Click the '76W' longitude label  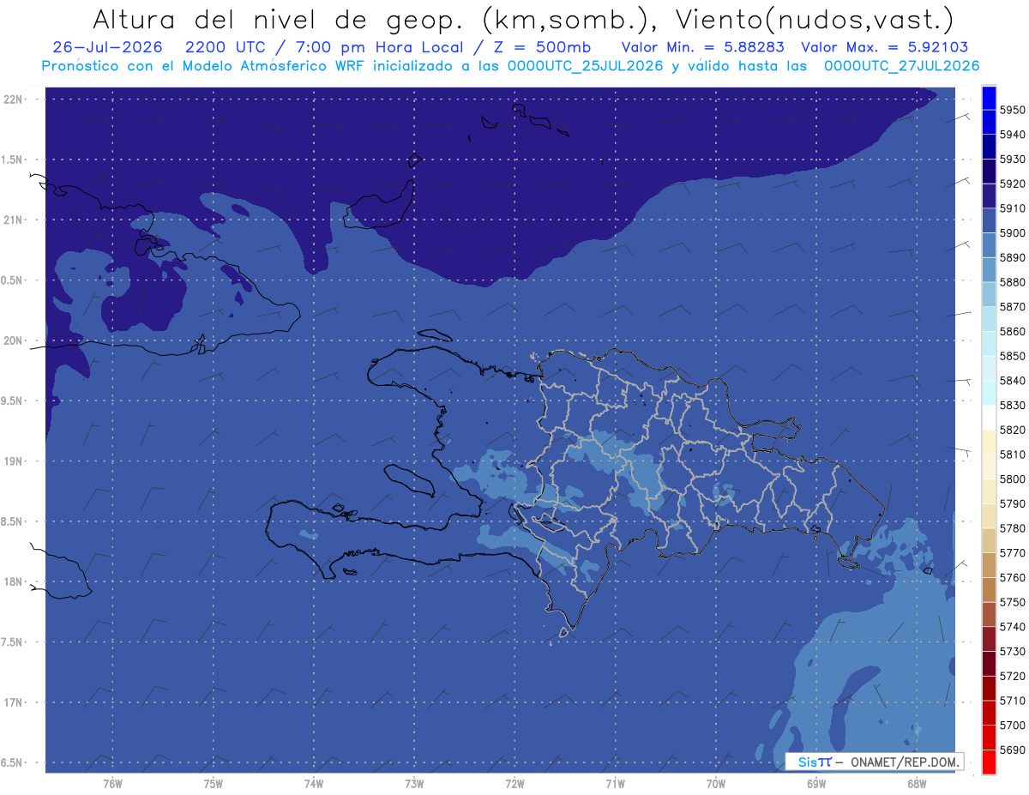(112, 783)
